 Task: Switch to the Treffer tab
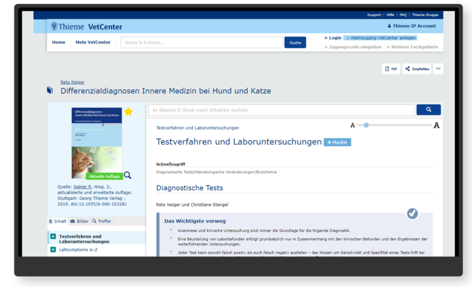click(102, 221)
